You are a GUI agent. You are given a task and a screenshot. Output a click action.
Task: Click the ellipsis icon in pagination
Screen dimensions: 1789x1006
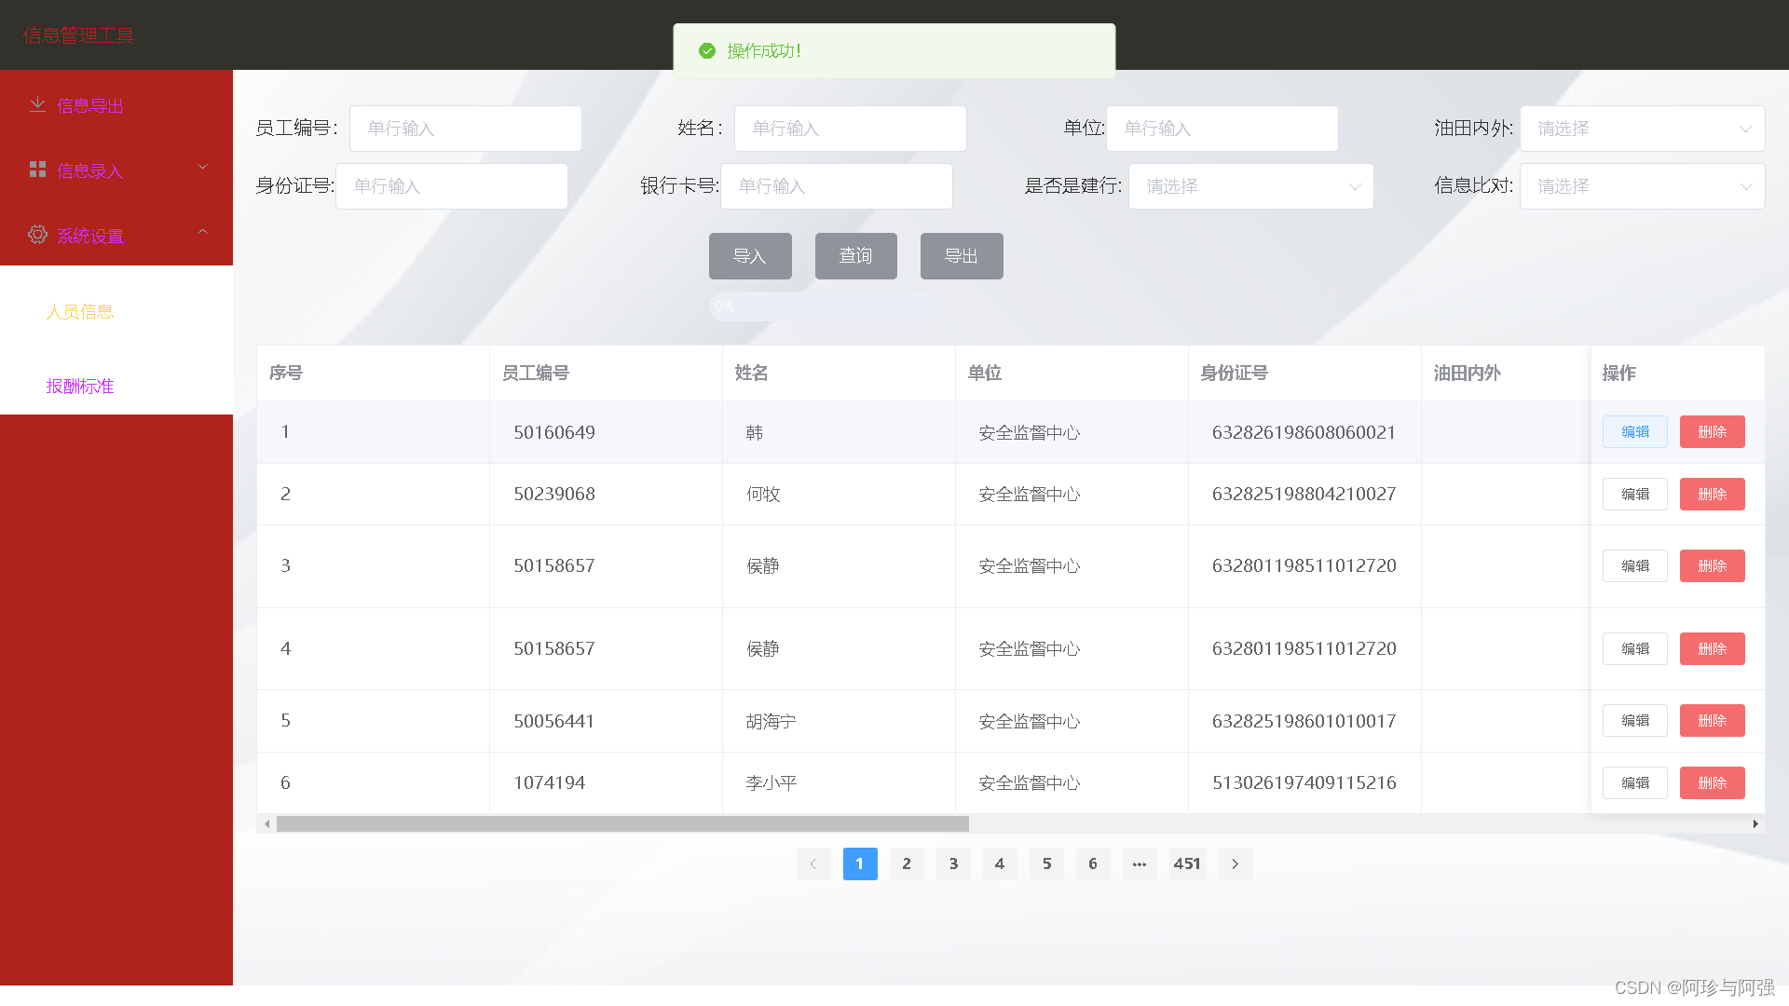coord(1140,863)
